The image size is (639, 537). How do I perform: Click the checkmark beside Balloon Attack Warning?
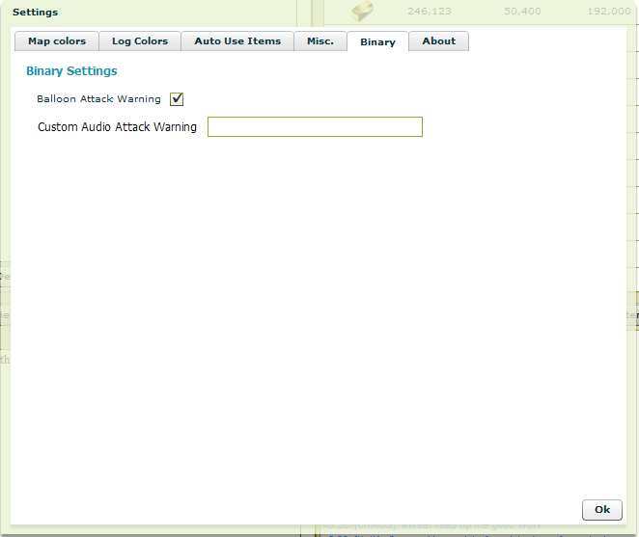coord(177,99)
